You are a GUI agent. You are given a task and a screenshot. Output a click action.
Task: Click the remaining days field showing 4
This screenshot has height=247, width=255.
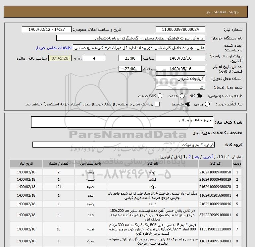coord(94,58)
